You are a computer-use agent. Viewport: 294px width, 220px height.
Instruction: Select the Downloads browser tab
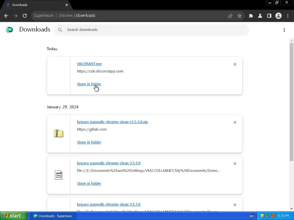[x=36, y=5]
